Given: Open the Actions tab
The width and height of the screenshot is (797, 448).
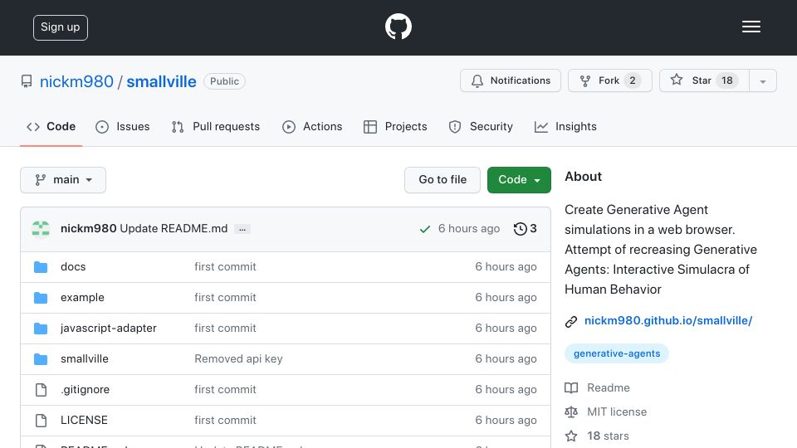Looking at the screenshot, I should 312,126.
